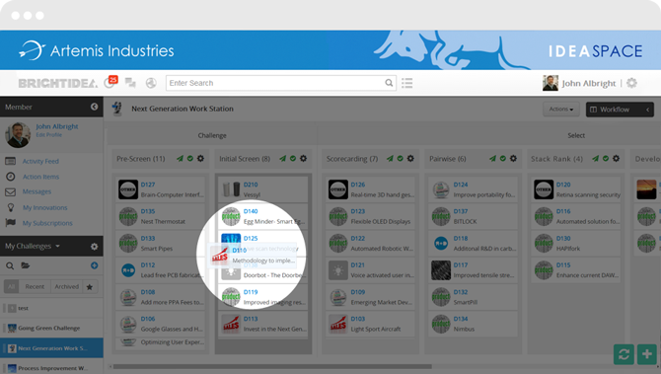Select Next Generation Work S... challenge
Viewport: 661px width, 374px height.
coord(51,348)
